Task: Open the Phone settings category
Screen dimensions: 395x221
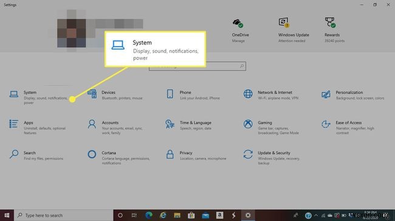Action: pos(193,95)
